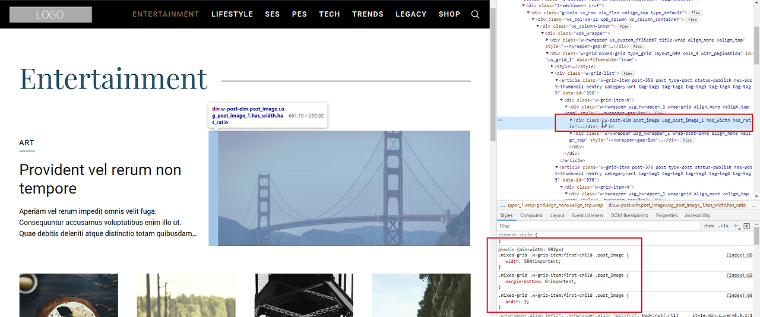Screen dimensions: 760x317
Task: Expand the title-wrap hwrapper div node
Action: tap(547, 40)
